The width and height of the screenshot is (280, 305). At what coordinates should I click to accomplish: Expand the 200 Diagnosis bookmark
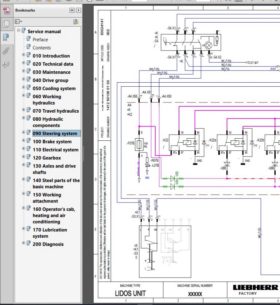24,244
